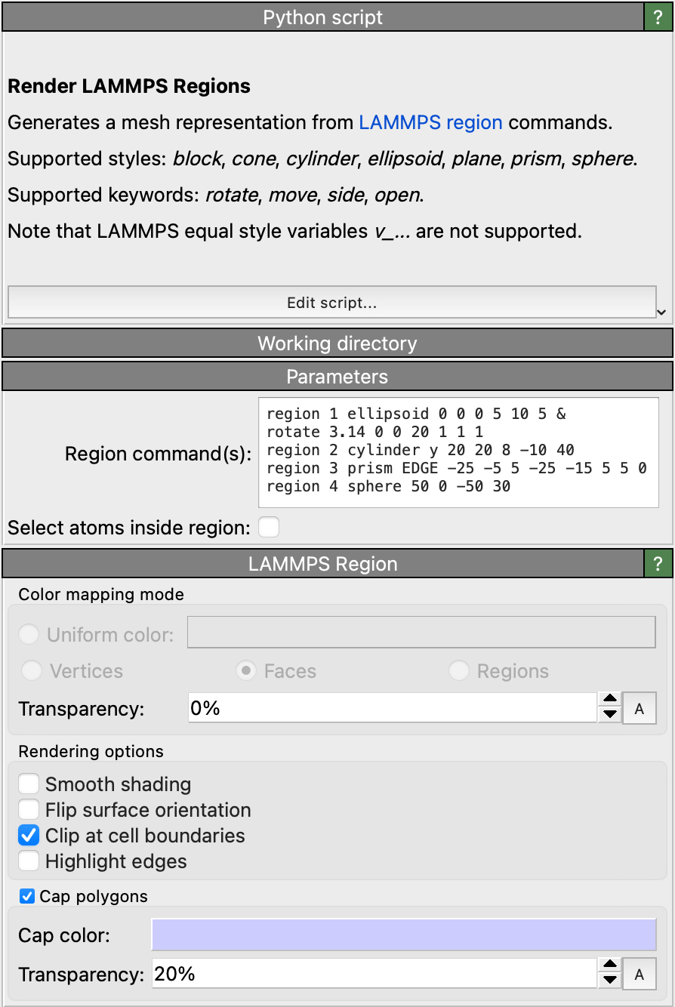Enable Highlight edges
The height and width of the screenshot is (1007, 675).
click(28, 861)
